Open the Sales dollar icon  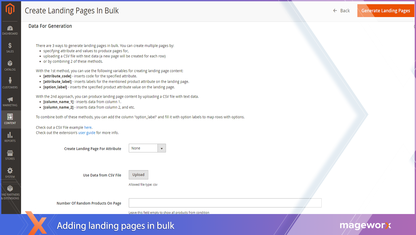coord(10,46)
